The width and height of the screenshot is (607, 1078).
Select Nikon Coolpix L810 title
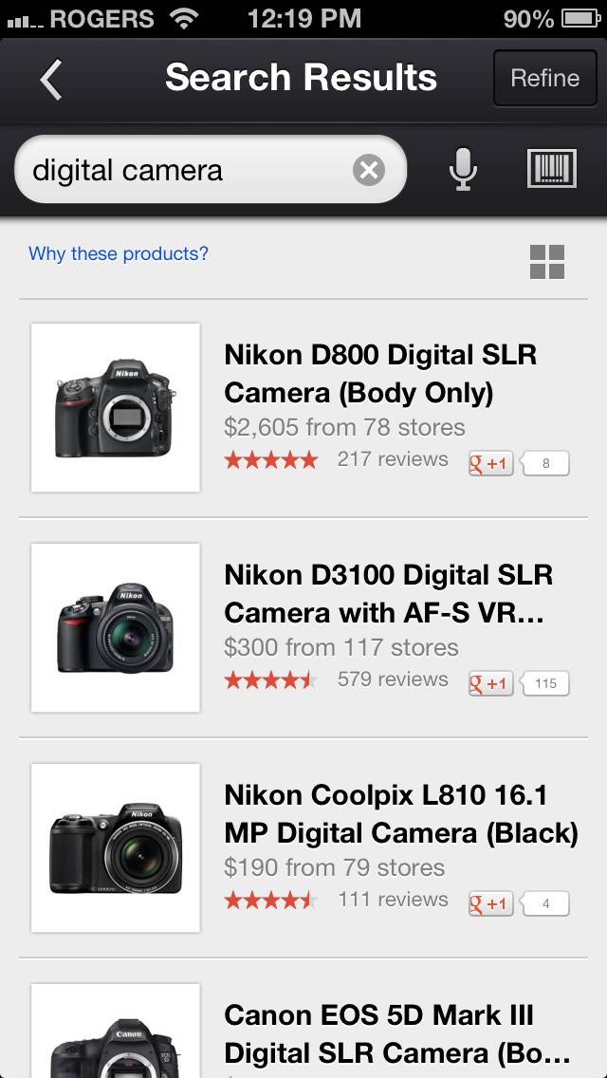point(400,813)
